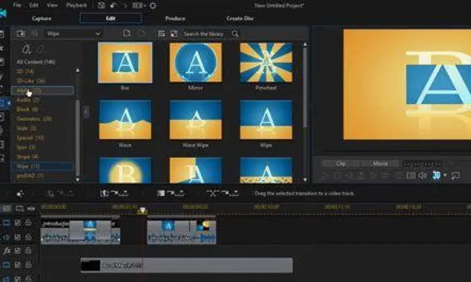Image resolution: width=471 pixels, height=282 pixels.
Task: Open the Playback menu
Action: (x=76, y=5)
